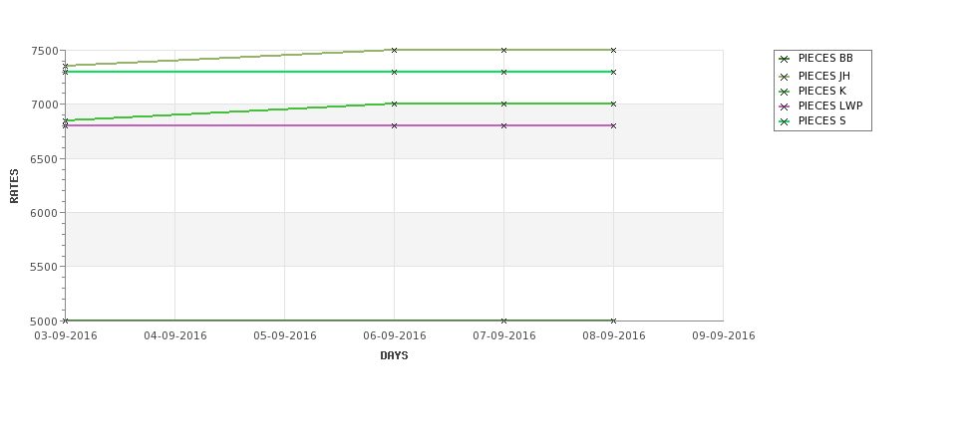
Task: Click the 7000 data point on 08-09-2016
Action: [614, 104]
